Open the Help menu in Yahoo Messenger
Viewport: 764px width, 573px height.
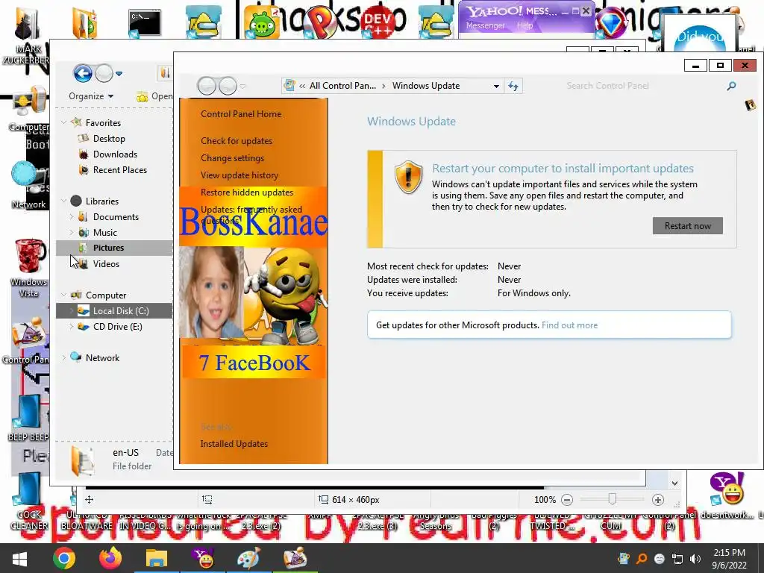[525, 25]
